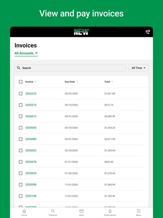Check invoice 3203375 due 05/22/2025
The width and height of the screenshot is (163, 218).
click(21, 94)
